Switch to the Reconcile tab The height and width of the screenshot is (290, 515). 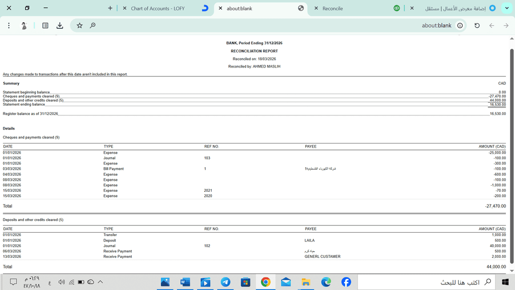pos(332,9)
